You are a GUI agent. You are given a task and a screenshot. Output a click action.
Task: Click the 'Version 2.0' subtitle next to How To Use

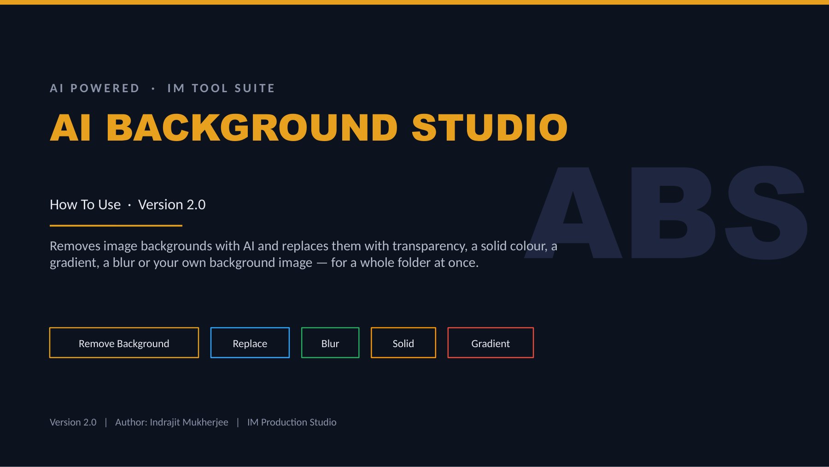point(172,204)
